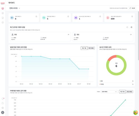Click the blue total cameras card icon
Screen dimensions: 139x116
point(12,18)
